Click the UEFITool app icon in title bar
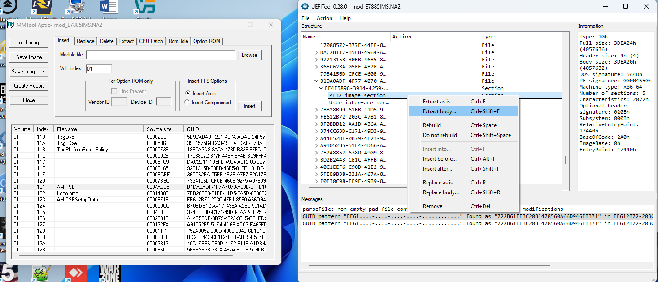Viewport: 658px width, 282px height. pos(305,6)
